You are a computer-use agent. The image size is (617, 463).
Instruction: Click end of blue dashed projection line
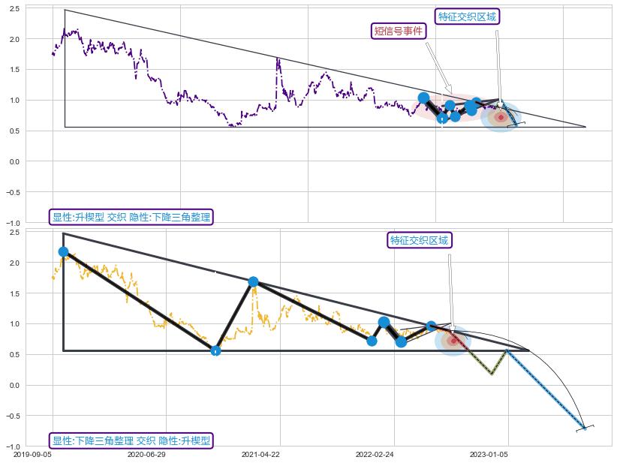click(x=583, y=428)
